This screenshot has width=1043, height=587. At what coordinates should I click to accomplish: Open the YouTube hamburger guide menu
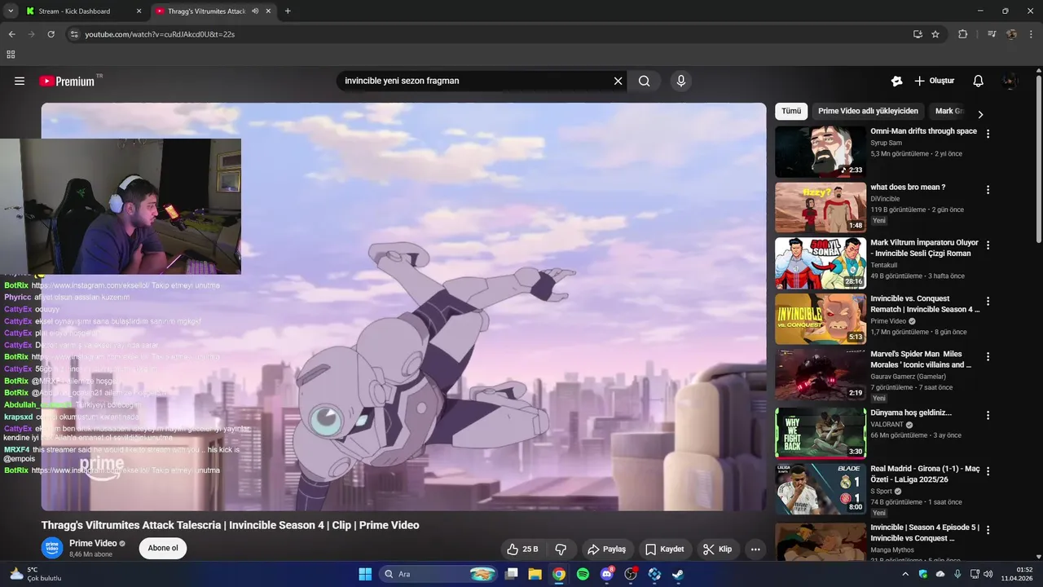20,81
